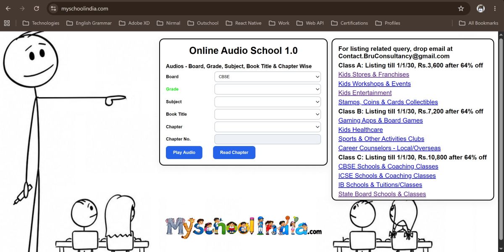Click the Online Audio School 1.0 heading

tap(244, 50)
